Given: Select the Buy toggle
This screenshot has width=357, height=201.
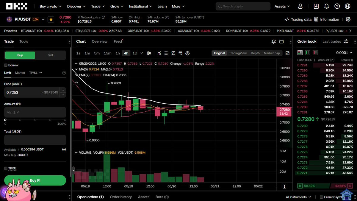Looking at the screenshot, I should (20, 55).
